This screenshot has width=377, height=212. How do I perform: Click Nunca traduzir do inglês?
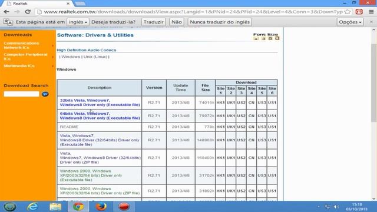(x=220, y=22)
